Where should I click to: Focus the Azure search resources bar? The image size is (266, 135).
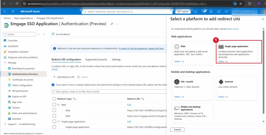[x=127, y=12]
